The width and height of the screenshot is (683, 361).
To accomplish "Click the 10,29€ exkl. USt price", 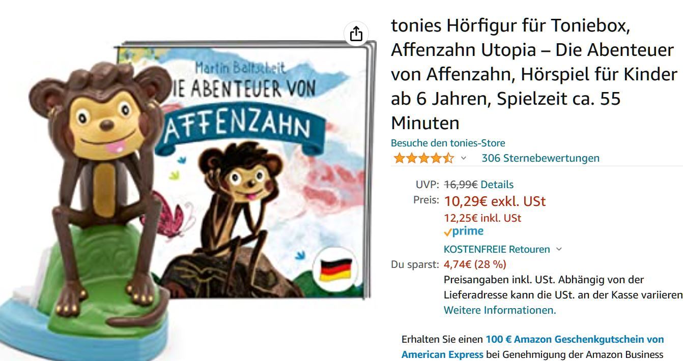I will coord(495,201).
